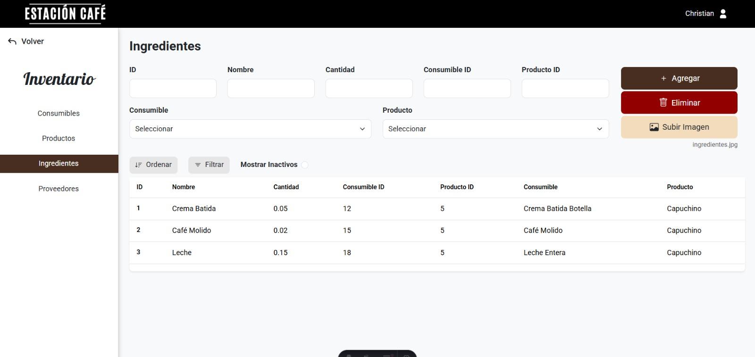Viewport: 755px width, 357px height.
Task: Select the Ingredientes sidebar item
Action: [x=59, y=164]
